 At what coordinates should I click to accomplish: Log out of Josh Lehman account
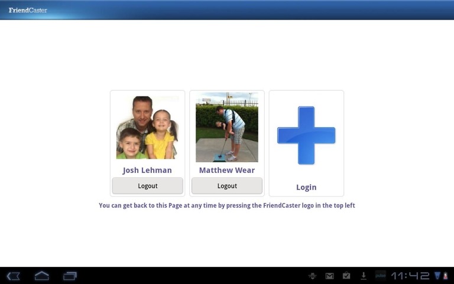coord(147,186)
